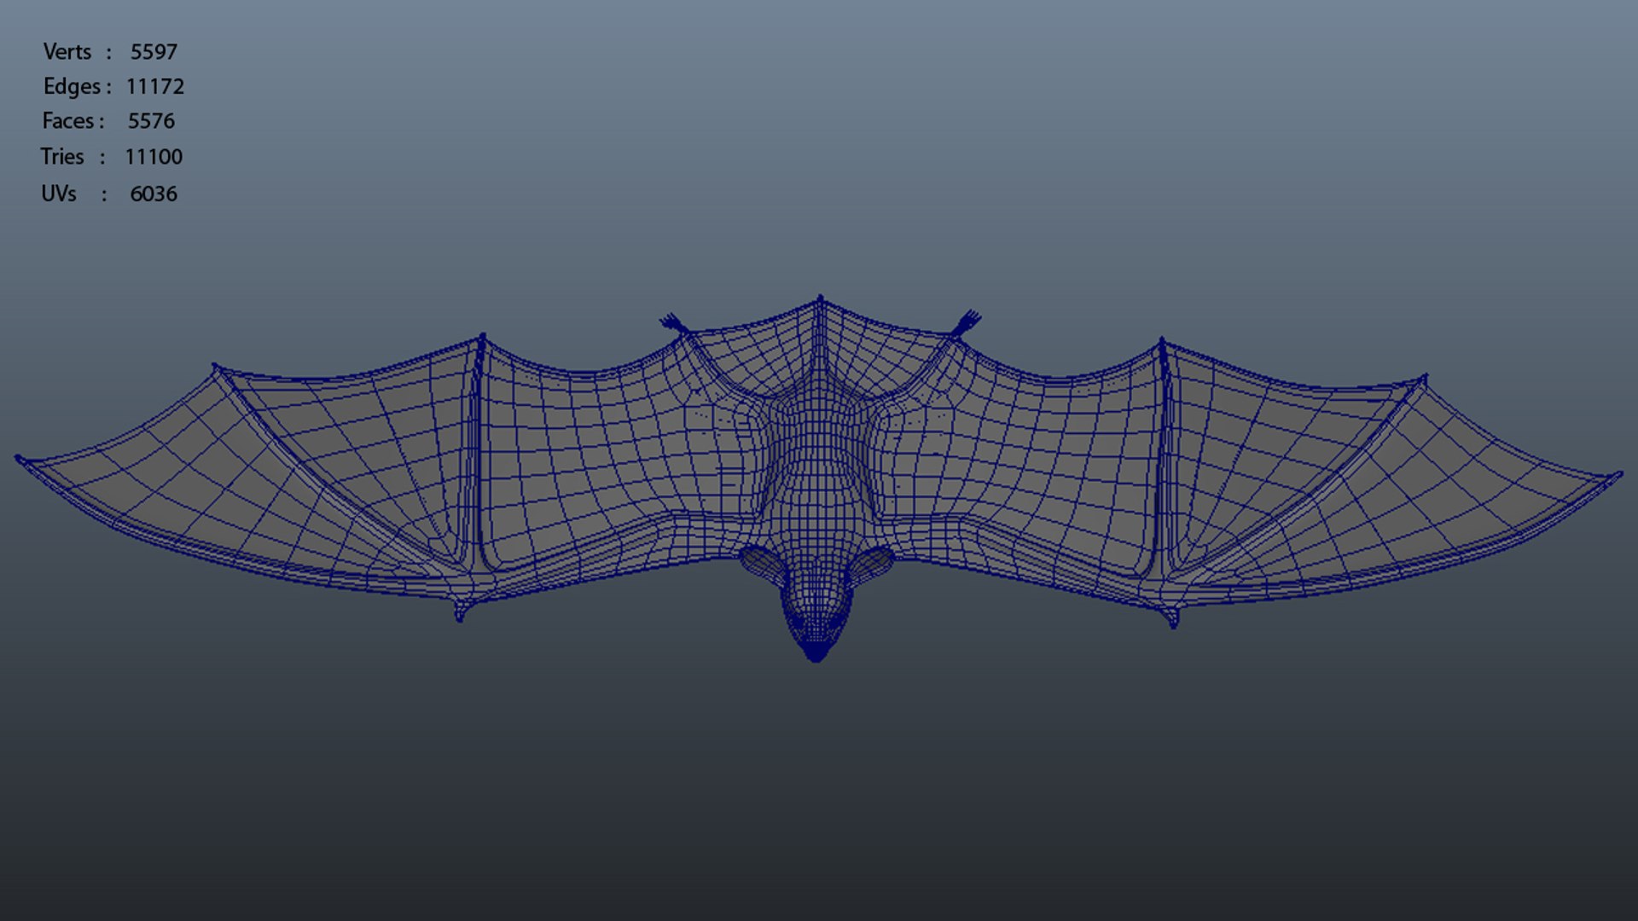Select the Edges label text
1638x921 pixels.
pos(72,87)
